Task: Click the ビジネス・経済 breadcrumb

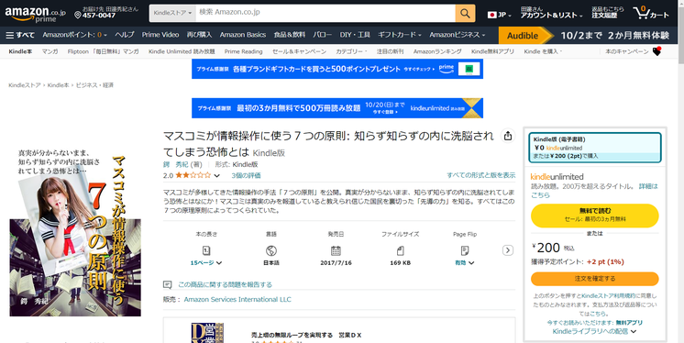Action: click(94, 85)
